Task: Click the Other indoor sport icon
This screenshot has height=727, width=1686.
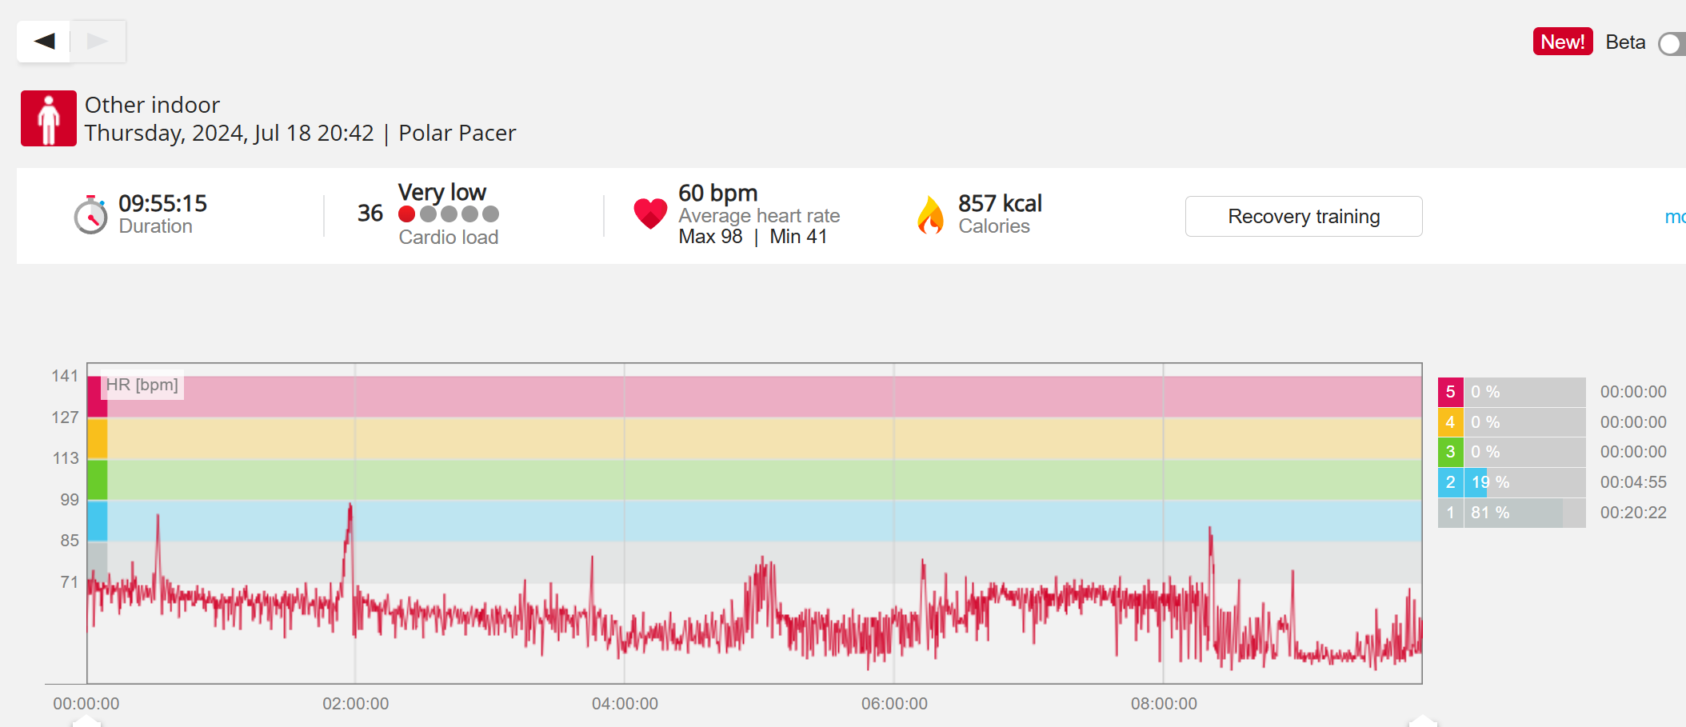Action: (49, 118)
